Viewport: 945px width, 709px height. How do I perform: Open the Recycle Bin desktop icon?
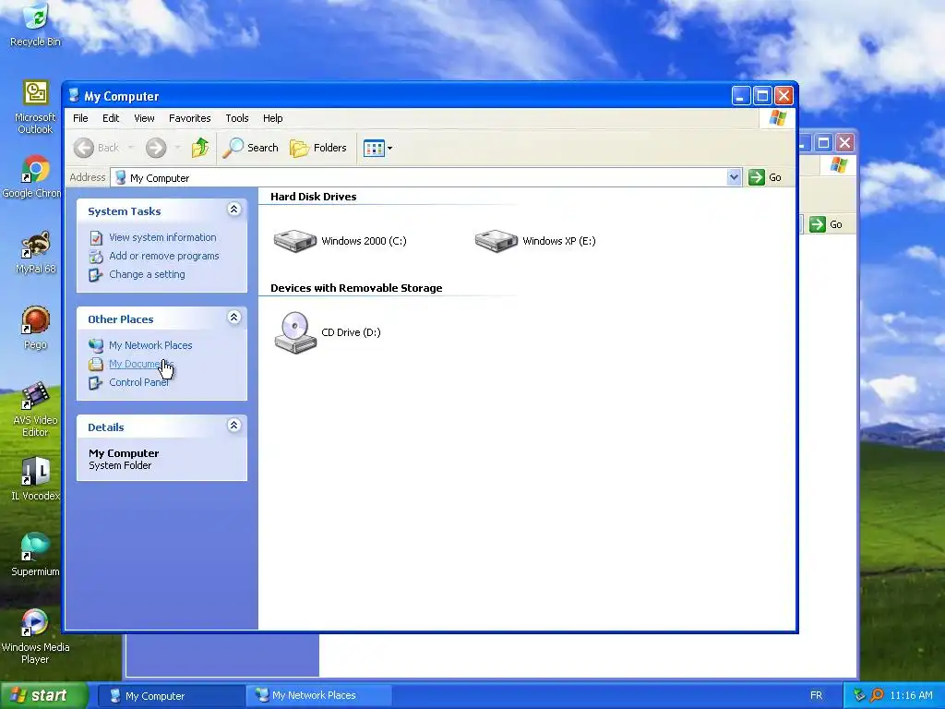pos(35,24)
